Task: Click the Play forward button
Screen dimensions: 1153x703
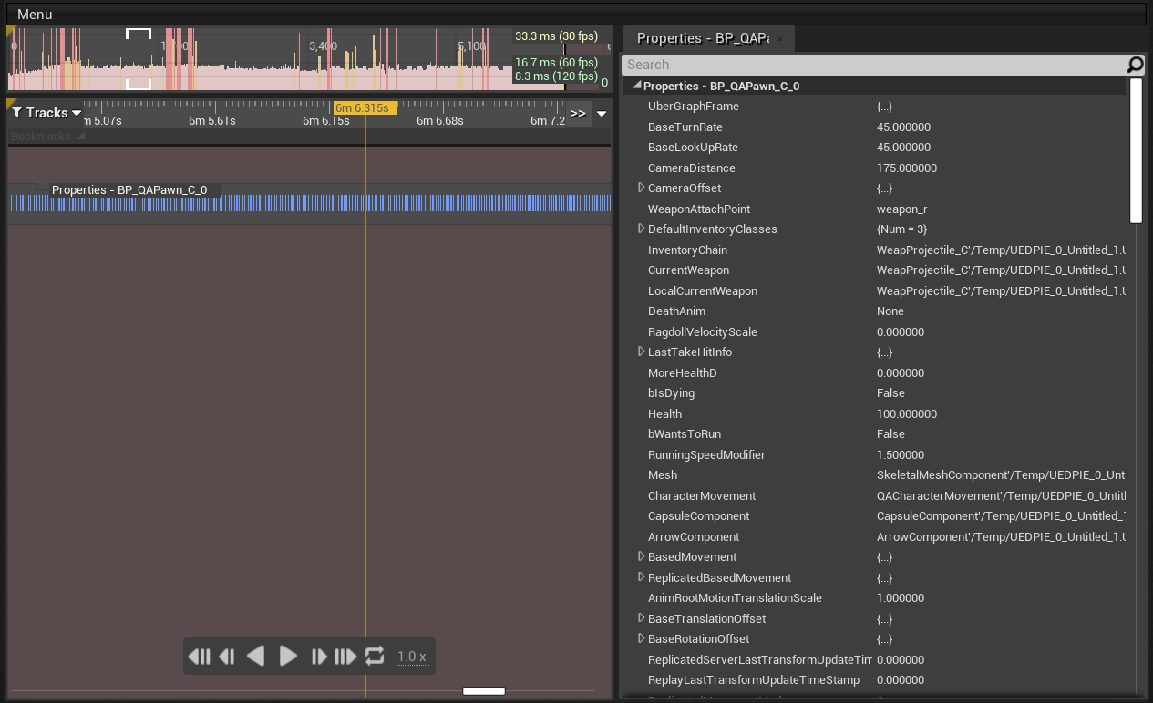Action: pos(288,656)
